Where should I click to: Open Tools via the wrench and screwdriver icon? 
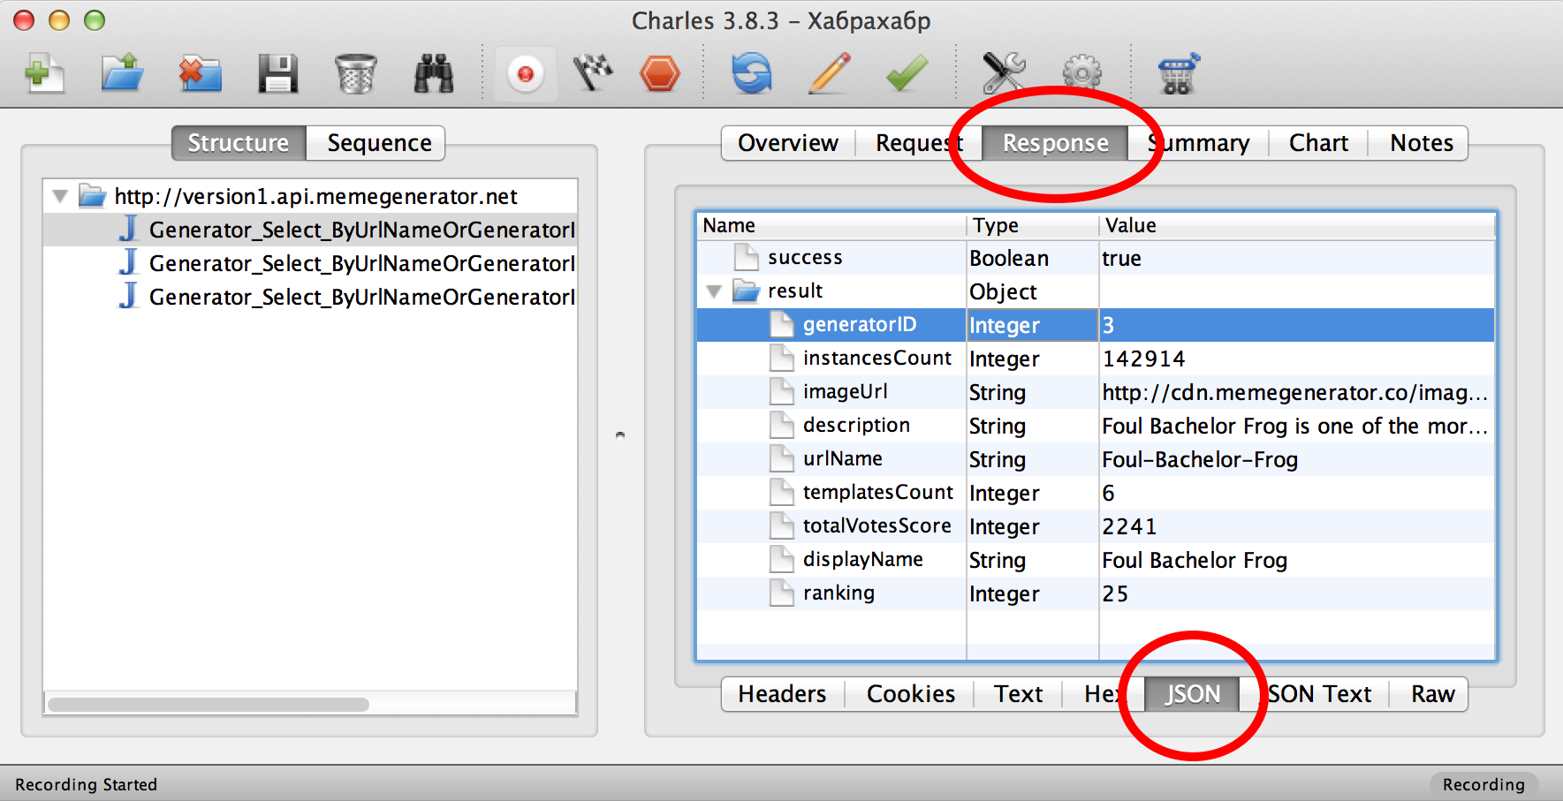pos(1004,73)
